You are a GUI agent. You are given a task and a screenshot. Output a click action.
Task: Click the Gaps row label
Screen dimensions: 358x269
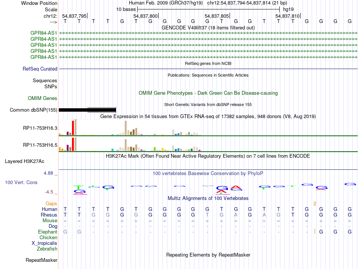[51, 204]
